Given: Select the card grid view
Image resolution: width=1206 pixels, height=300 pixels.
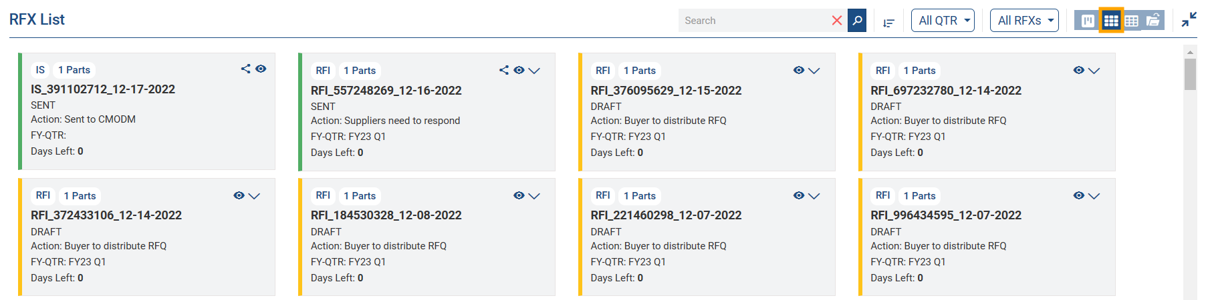Looking at the screenshot, I should click(1111, 21).
